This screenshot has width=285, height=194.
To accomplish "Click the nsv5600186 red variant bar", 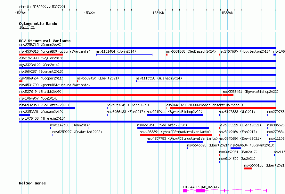I will [x=248, y=168].
